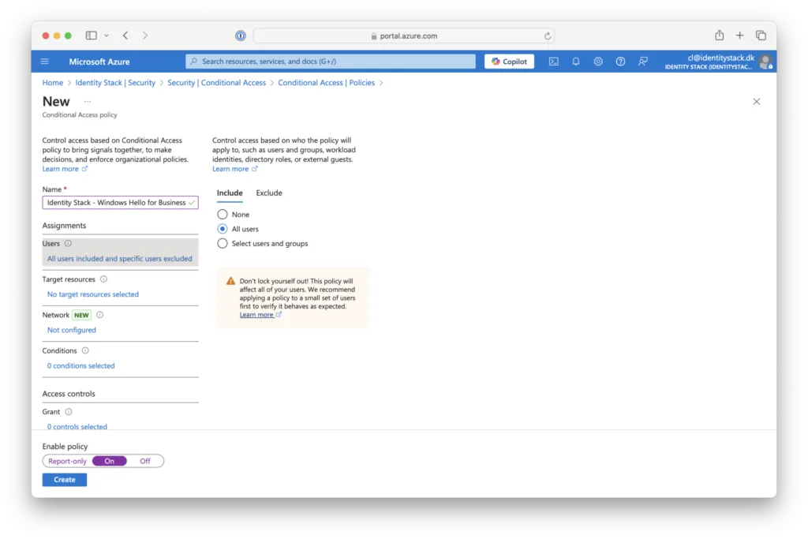Screen dimensions: 808x539
Task: Go back with Safari back arrow
Action: [125, 36]
